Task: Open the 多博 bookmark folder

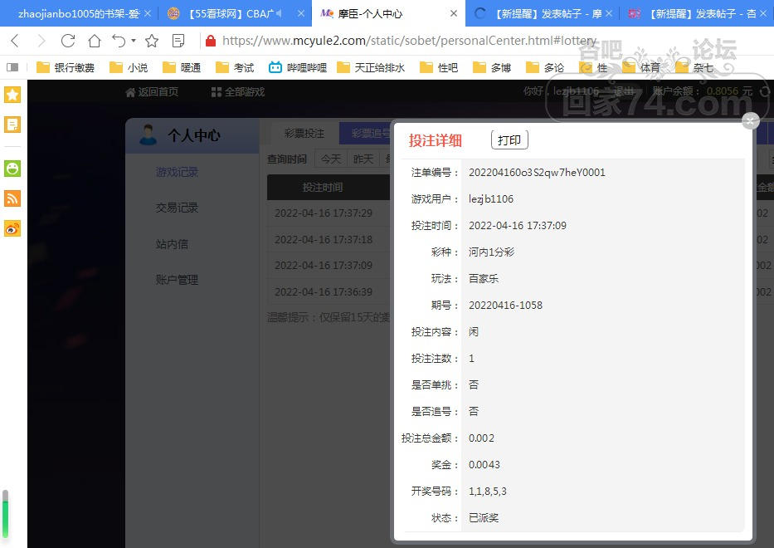Action: pos(492,67)
